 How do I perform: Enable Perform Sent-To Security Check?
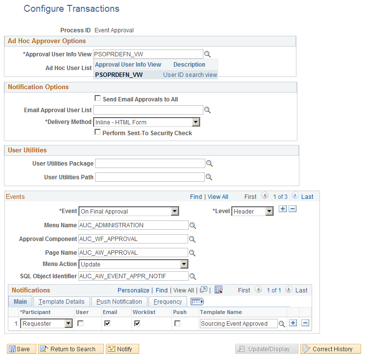[98, 132]
